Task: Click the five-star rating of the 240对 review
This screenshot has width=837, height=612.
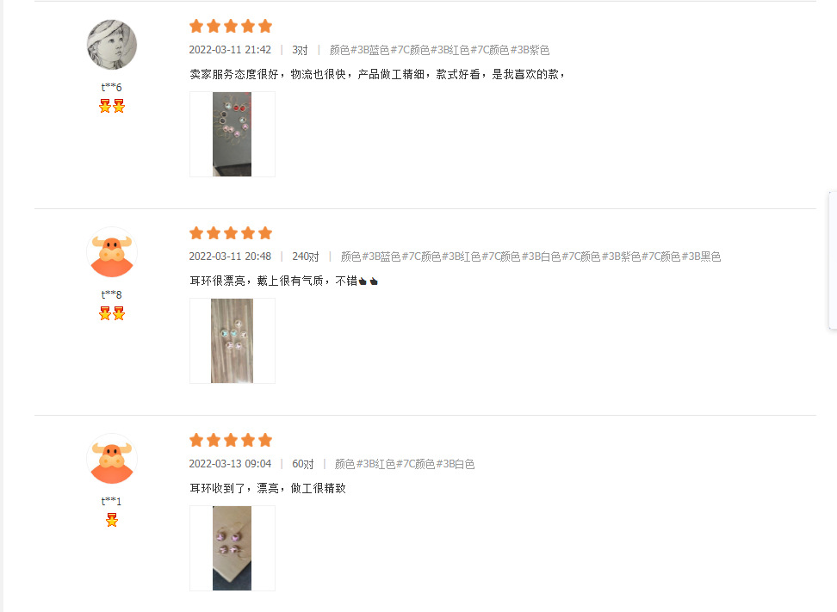Action: click(x=231, y=233)
